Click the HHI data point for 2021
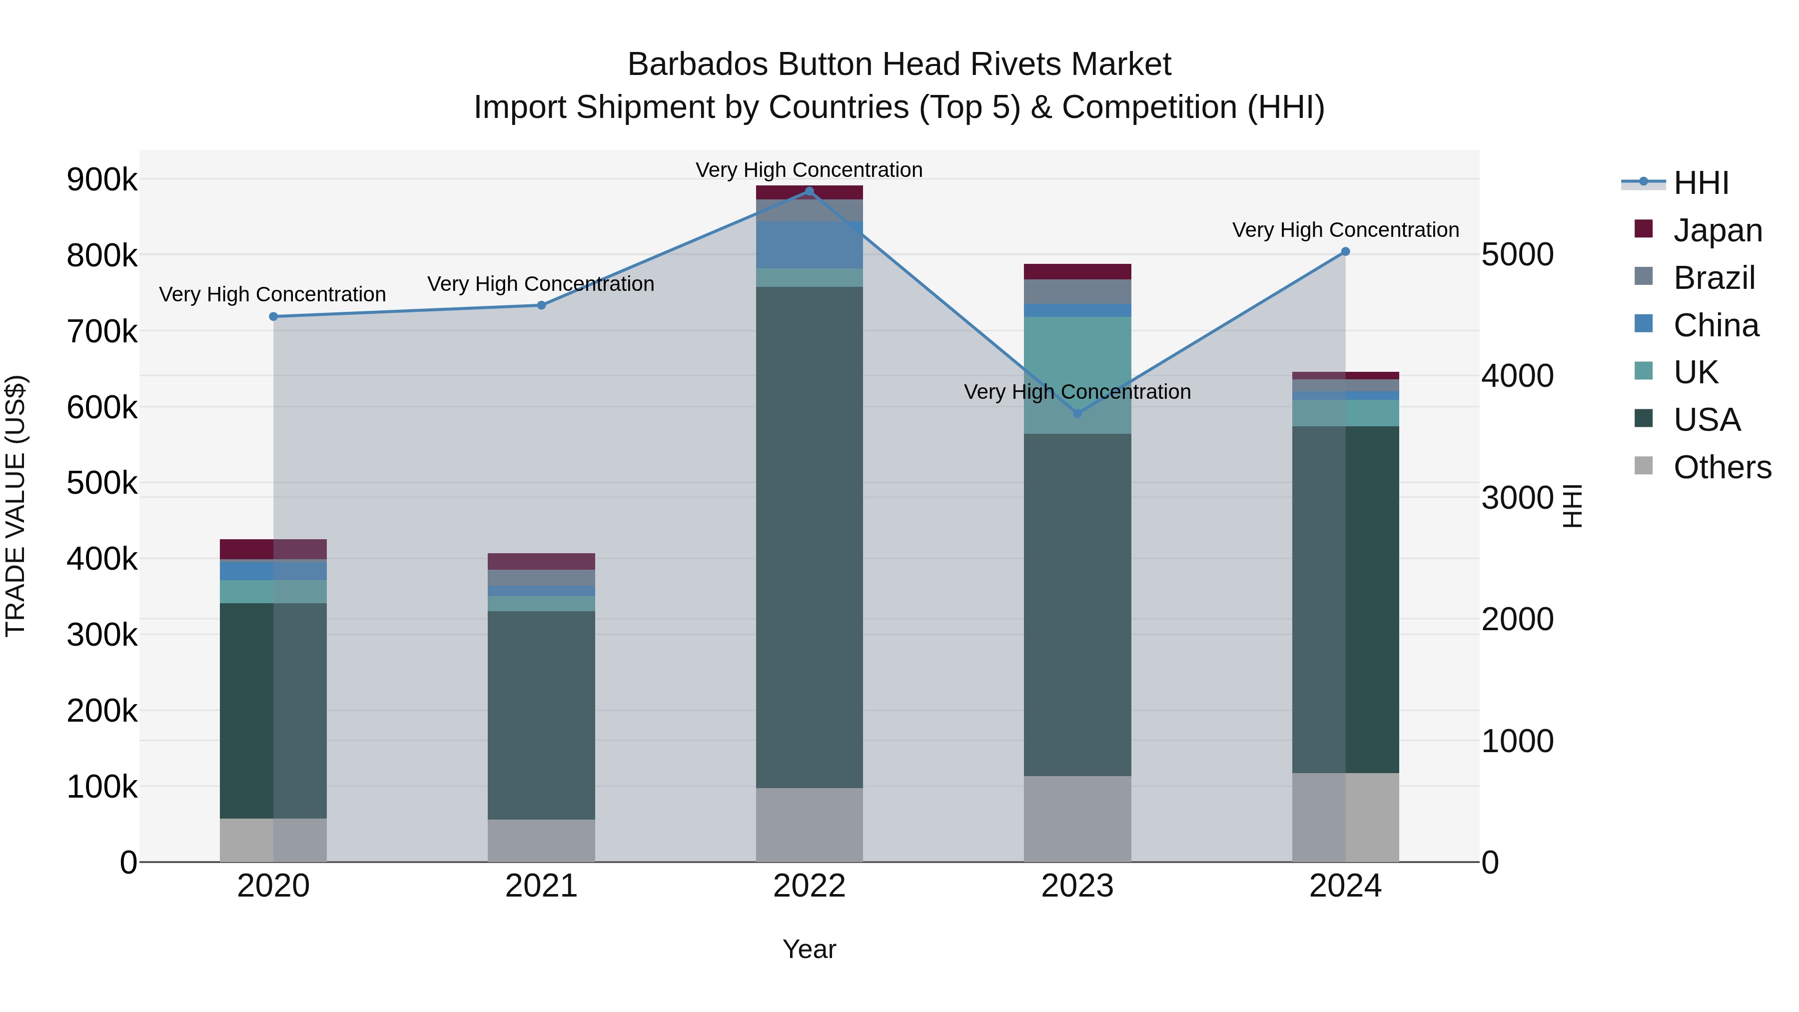 coord(541,305)
